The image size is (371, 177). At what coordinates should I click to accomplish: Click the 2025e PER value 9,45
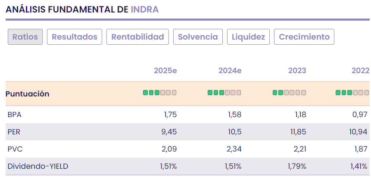(169, 132)
